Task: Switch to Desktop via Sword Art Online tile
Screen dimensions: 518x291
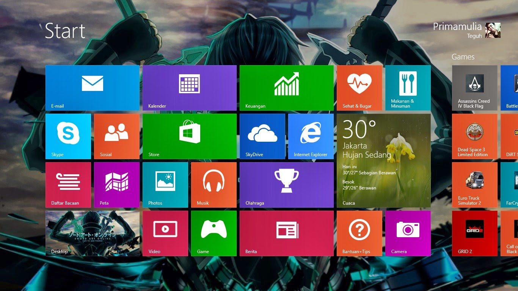Action: coord(93,233)
